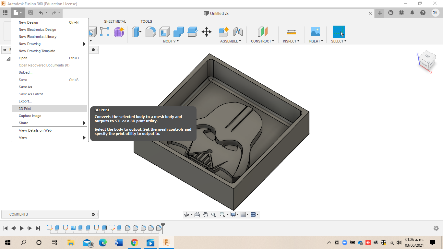
Task: Switch to the TOOLS tab
Action: pyautogui.click(x=146, y=21)
